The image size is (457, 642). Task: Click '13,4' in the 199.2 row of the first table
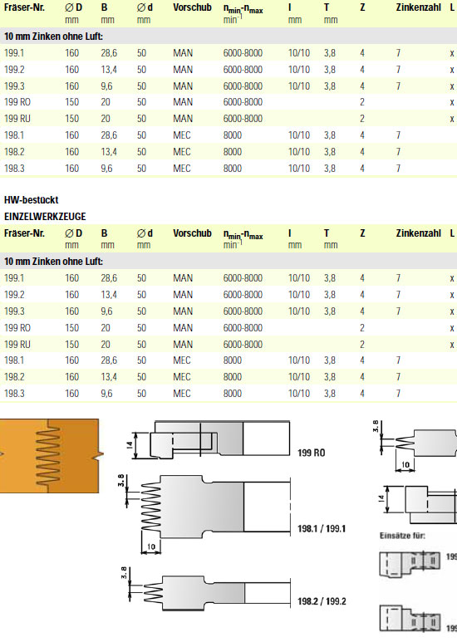(109, 70)
